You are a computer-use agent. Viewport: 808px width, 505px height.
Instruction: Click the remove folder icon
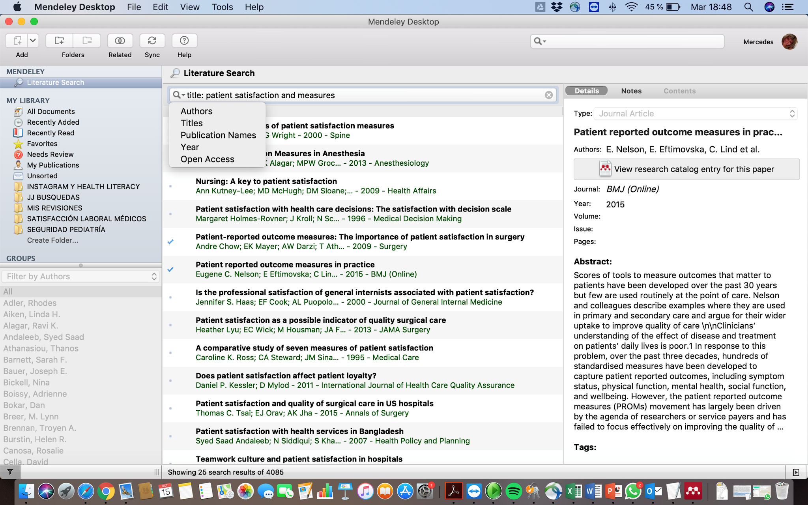click(x=87, y=41)
